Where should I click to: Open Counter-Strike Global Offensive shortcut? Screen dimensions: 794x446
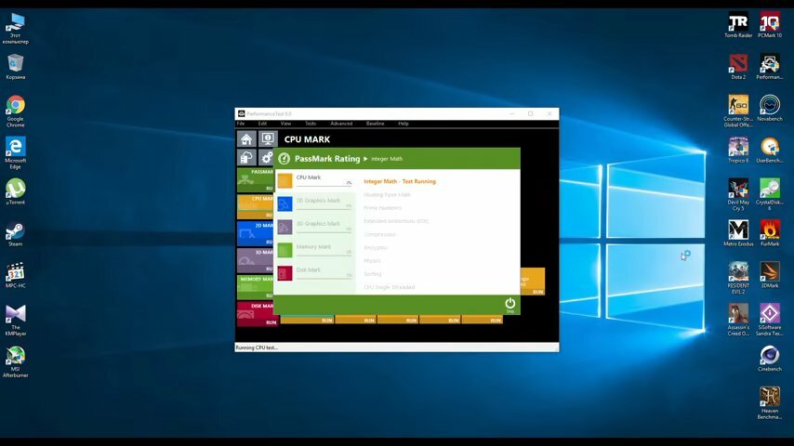coord(738,111)
